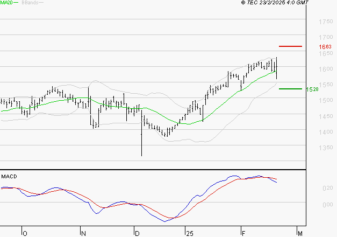Click the MACD panel title
This screenshot has height=237, width=337.
(9, 177)
